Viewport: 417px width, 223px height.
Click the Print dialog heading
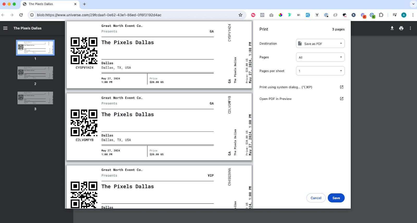click(263, 29)
